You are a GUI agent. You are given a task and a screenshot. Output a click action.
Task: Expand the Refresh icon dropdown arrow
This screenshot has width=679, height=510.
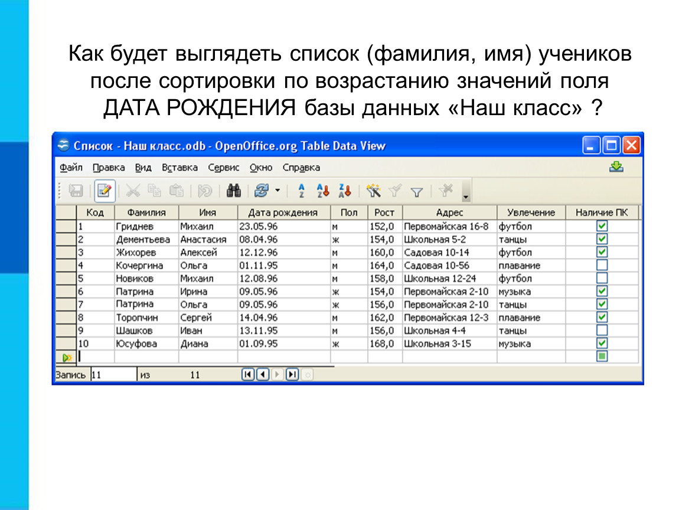coord(278,191)
